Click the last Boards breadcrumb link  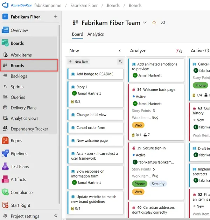coord(135,5)
